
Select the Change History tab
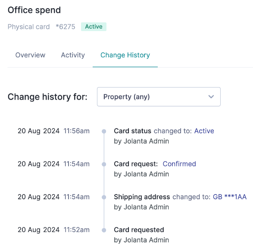[x=125, y=55]
